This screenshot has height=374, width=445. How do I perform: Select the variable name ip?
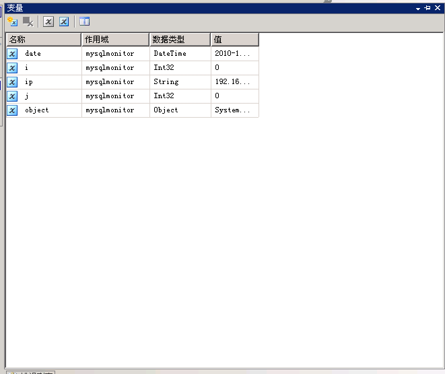(x=29, y=82)
